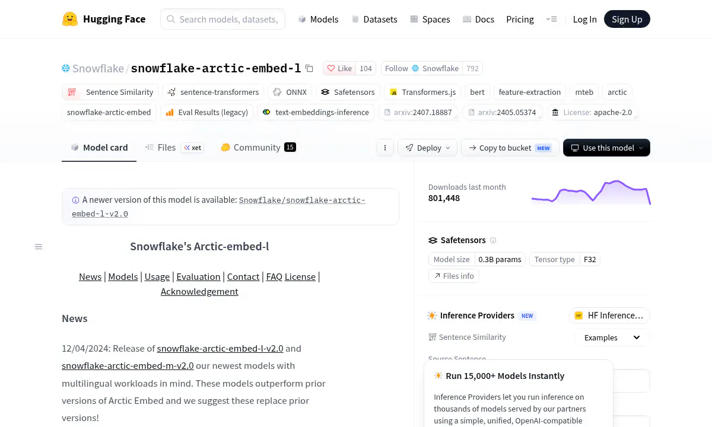The image size is (712, 427).
Task: Open the Pricing navigation item
Action: coord(520,19)
